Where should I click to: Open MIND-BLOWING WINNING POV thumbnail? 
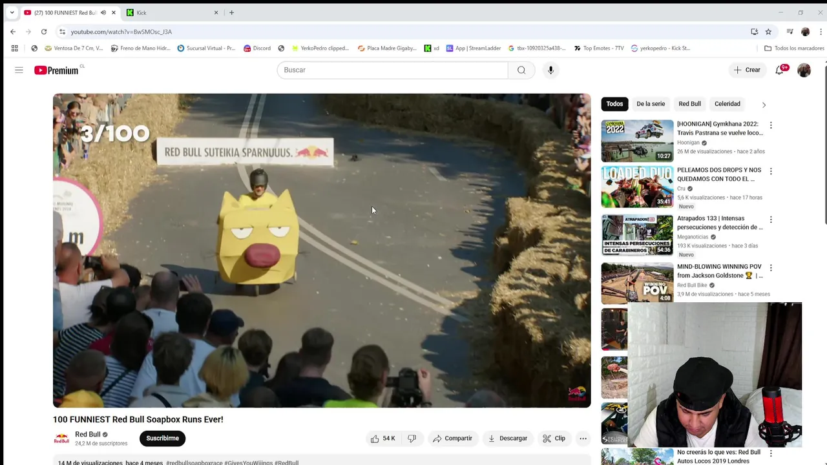[637, 283]
